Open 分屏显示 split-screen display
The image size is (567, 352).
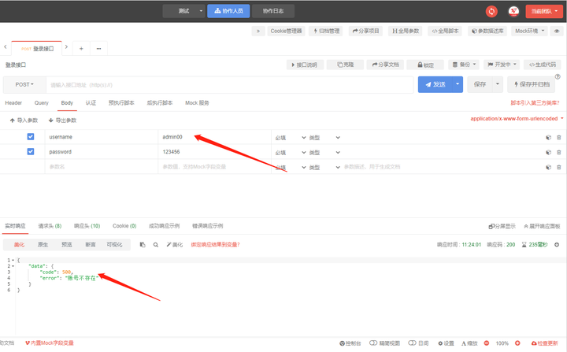click(502, 227)
